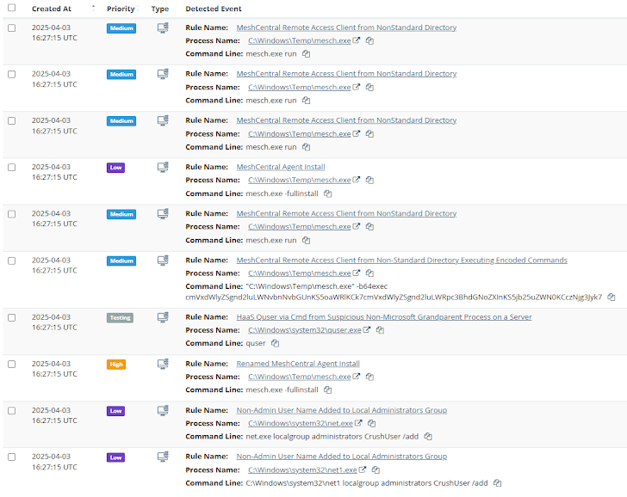The image size is (627, 497).
Task: Click the High priority badge
Action: click(116, 365)
